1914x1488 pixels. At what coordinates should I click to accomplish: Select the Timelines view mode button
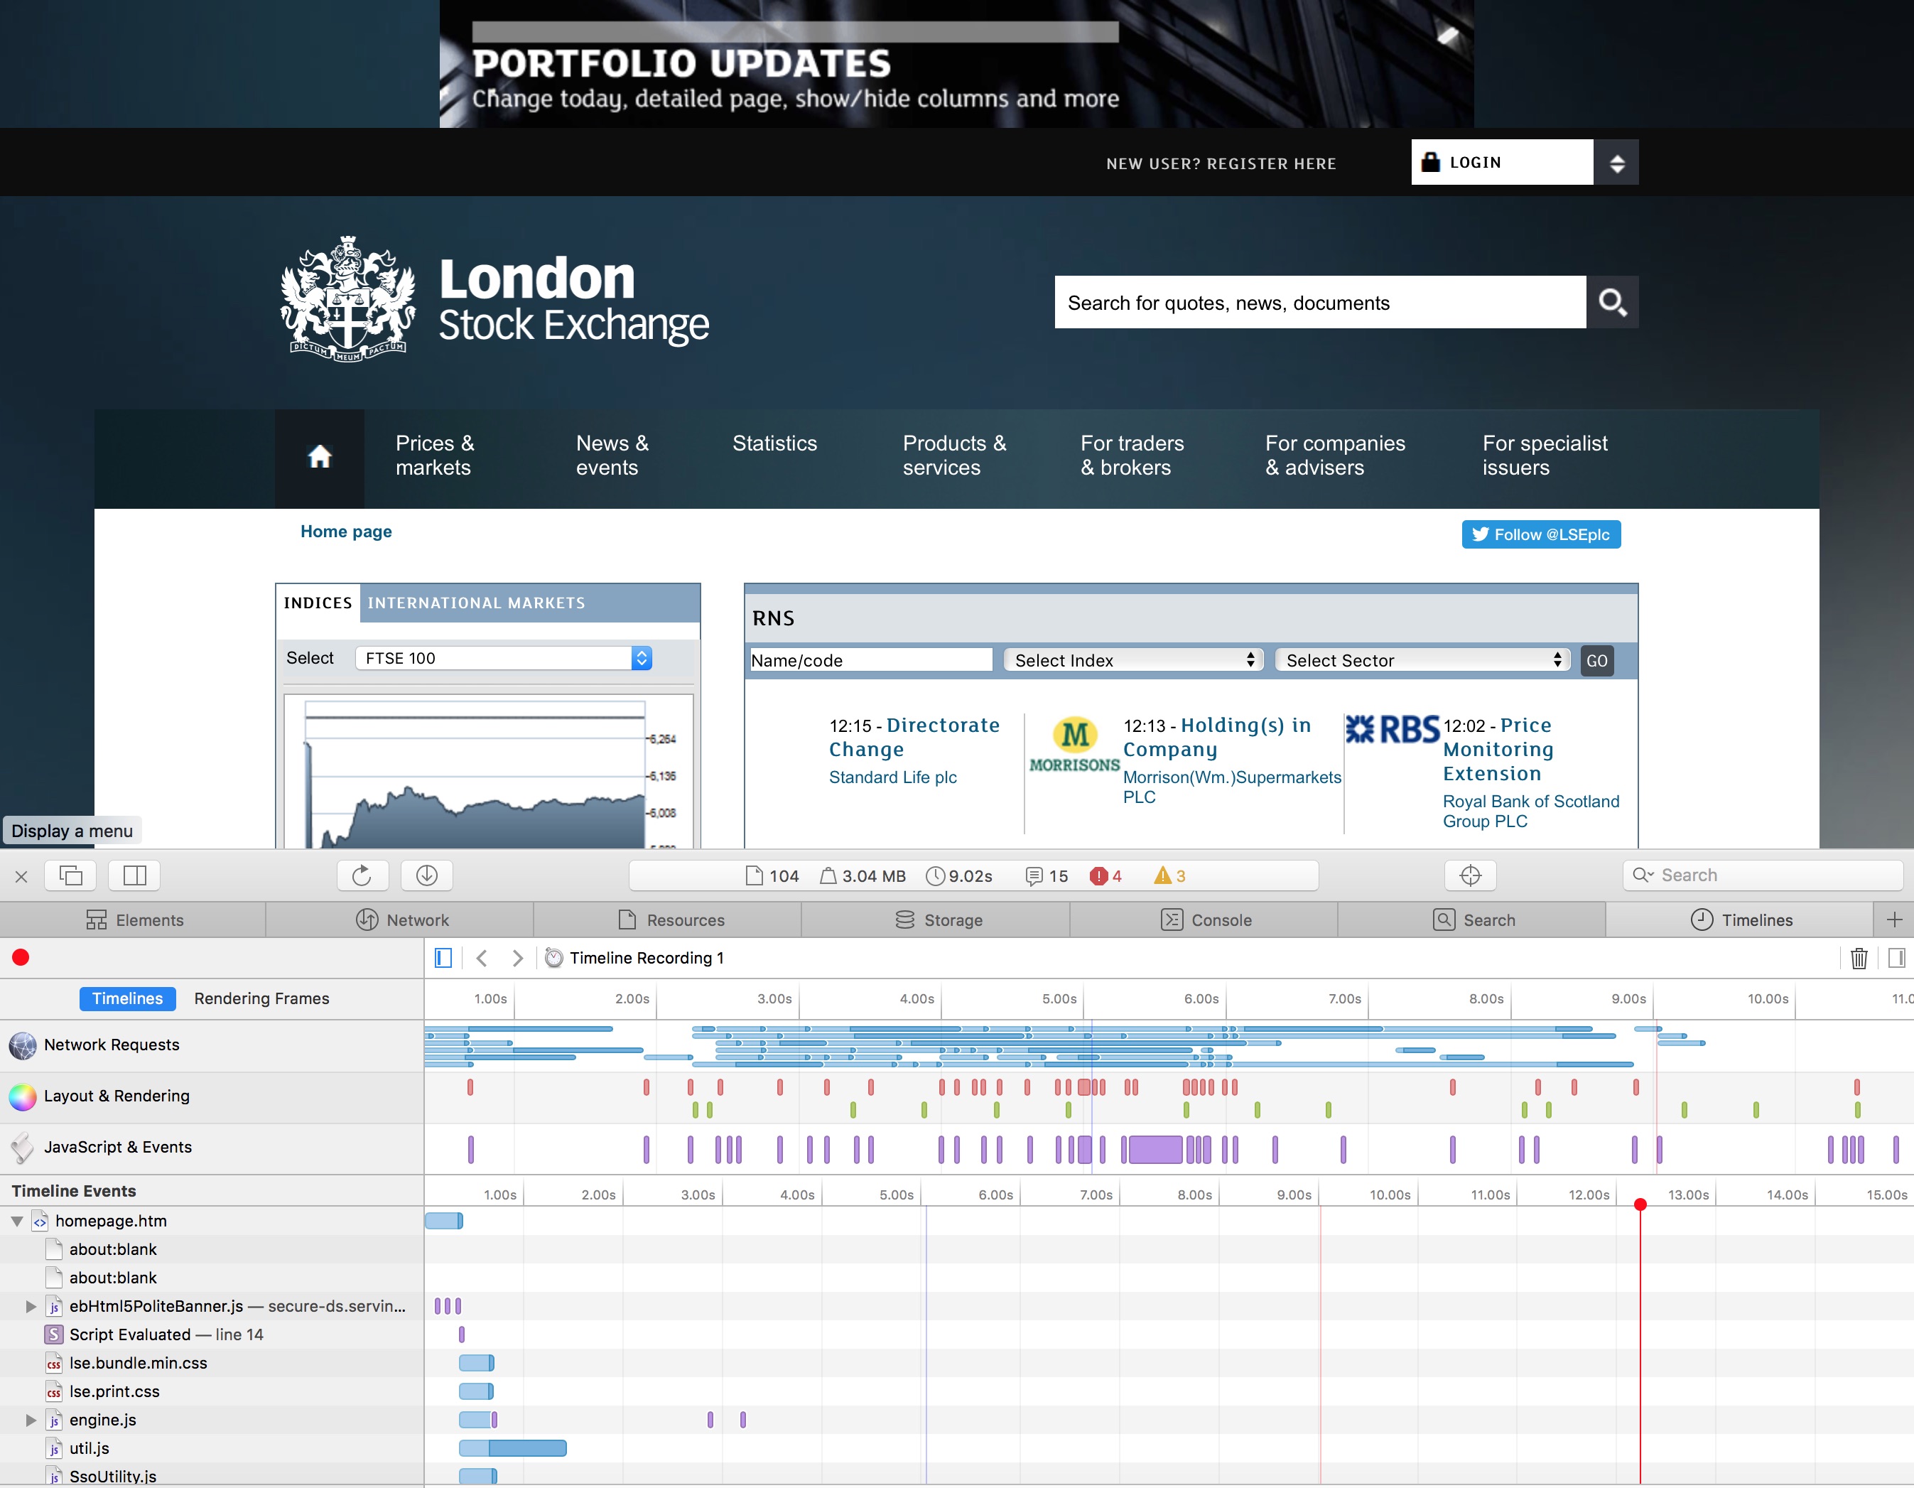coord(128,999)
